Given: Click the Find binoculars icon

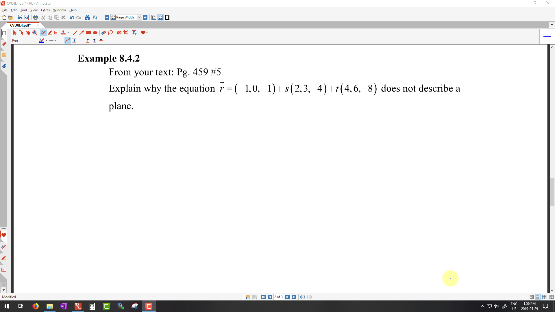Looking at the screenshot, I should 87,17.
